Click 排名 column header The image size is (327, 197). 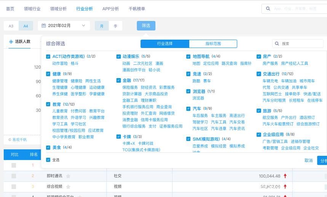33,154
